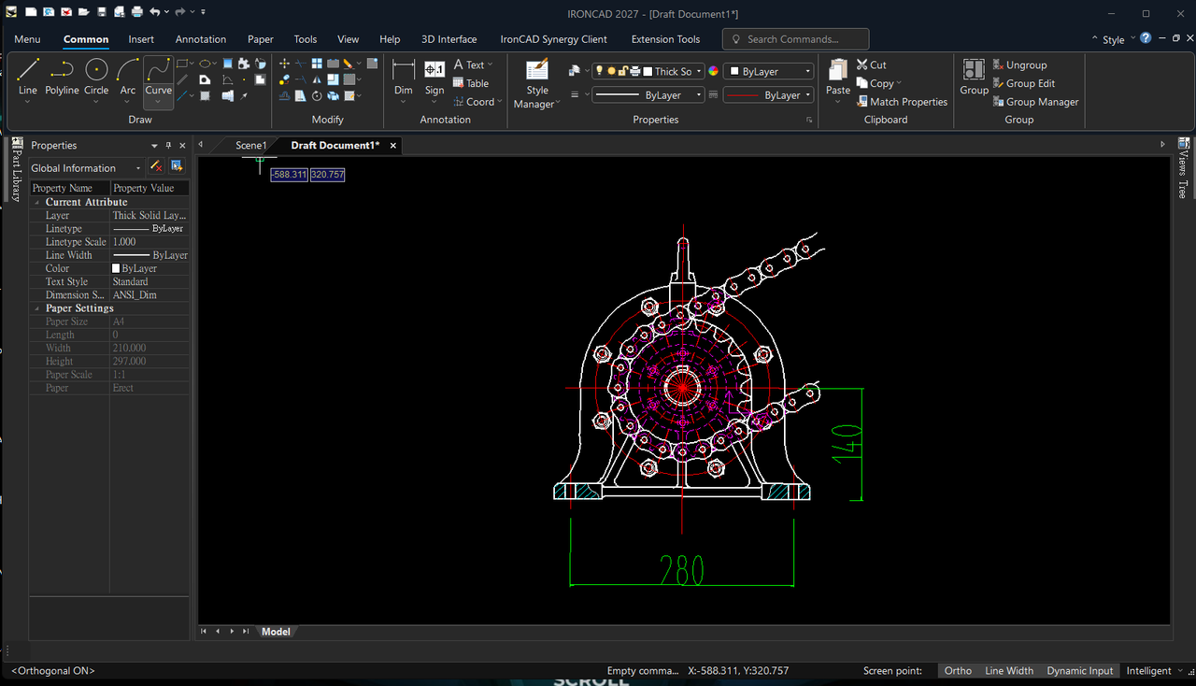Image resolution: width=1196 pixels, height=686 pixels.
Task: Click Match Properties
Action: 902,102
